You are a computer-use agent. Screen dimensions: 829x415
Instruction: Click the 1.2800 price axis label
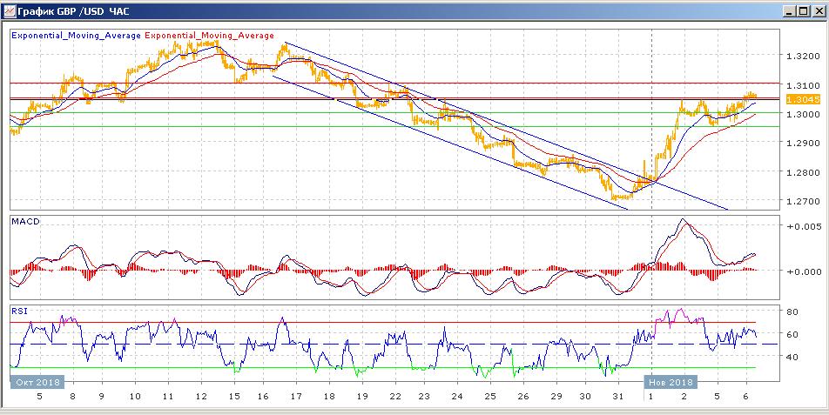coord(804,172)
